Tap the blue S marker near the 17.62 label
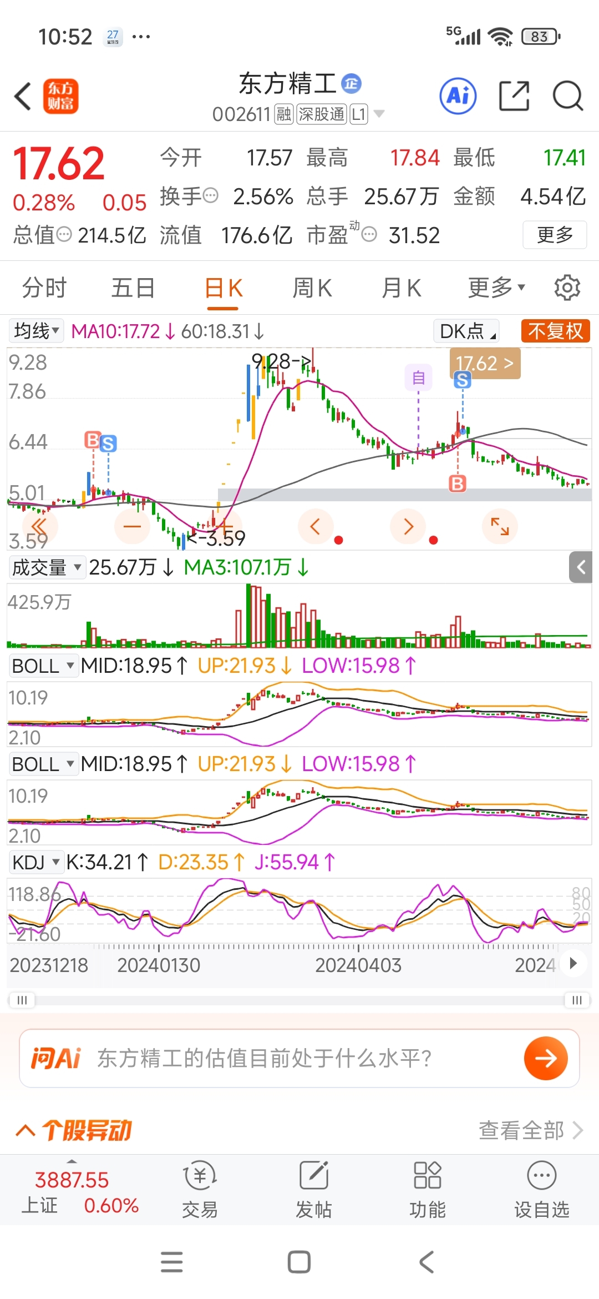Screen dimensions: 599x1299 click(x=463, y=380)
